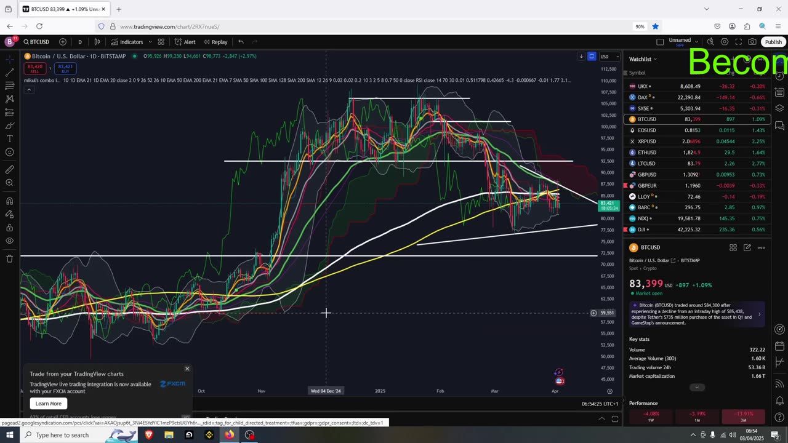Select DJI in the watchlist
This screenshot has height=443, width=788.
(697, 229)
